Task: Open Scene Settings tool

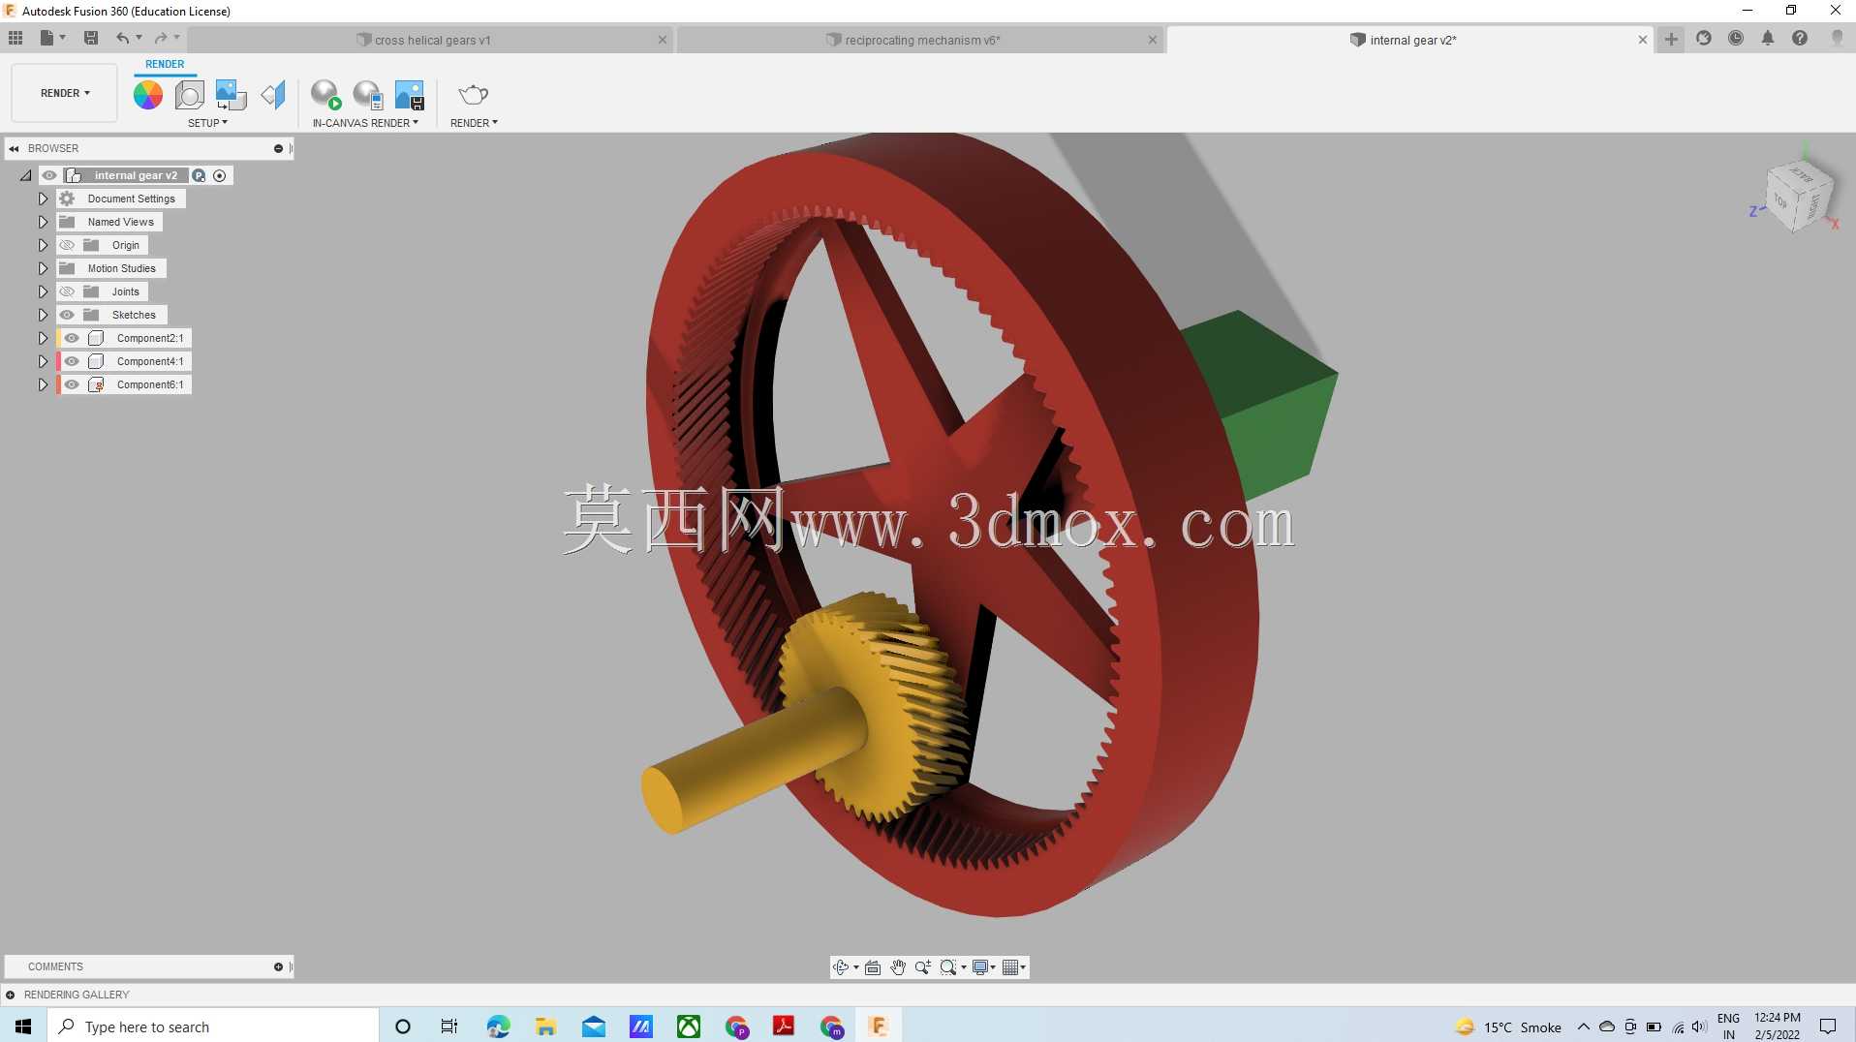Action: tap(190, 95)
